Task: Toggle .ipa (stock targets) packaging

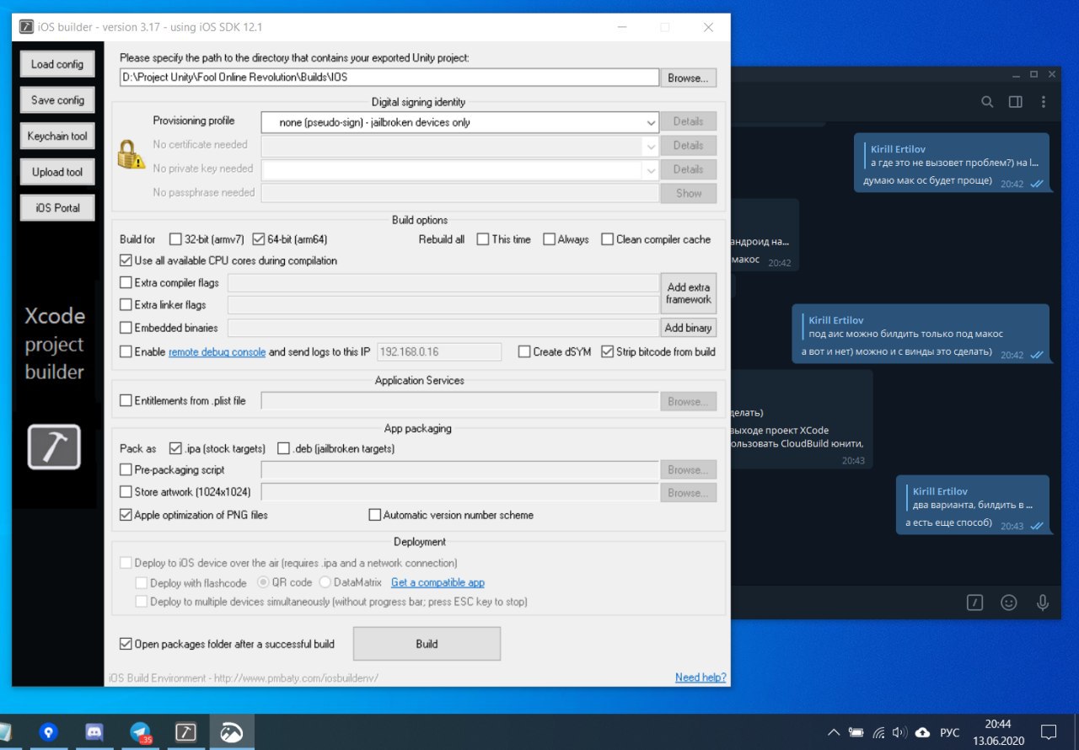Action: 175,448
